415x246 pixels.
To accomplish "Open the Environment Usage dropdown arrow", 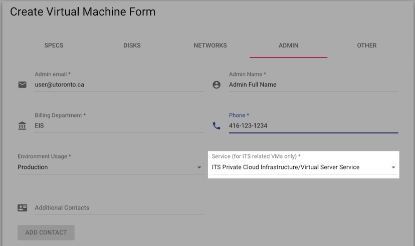I will [199, 167].
